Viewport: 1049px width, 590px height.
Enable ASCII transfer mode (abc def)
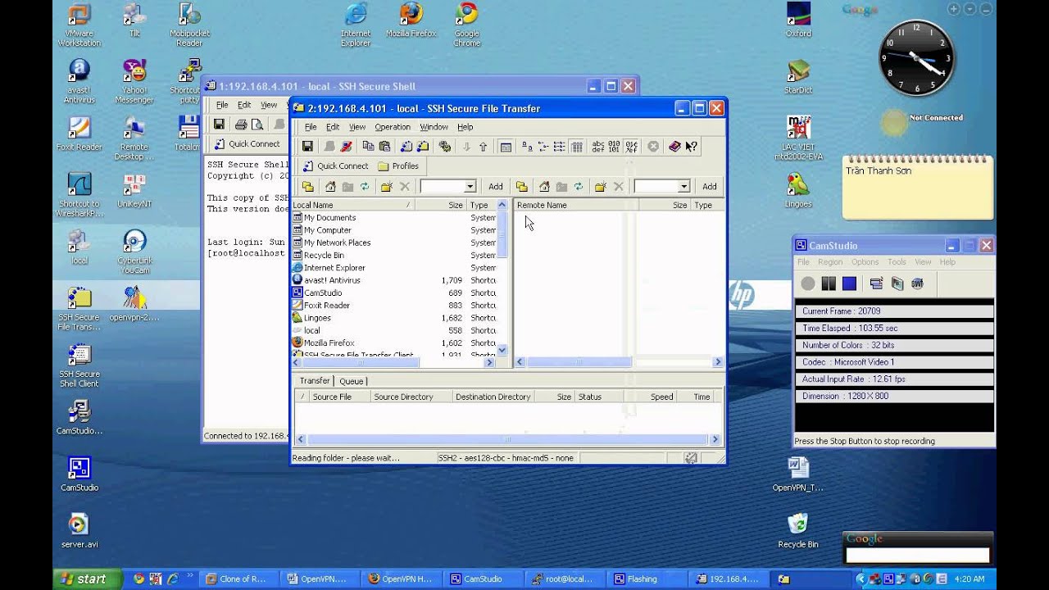coord(598,147)
